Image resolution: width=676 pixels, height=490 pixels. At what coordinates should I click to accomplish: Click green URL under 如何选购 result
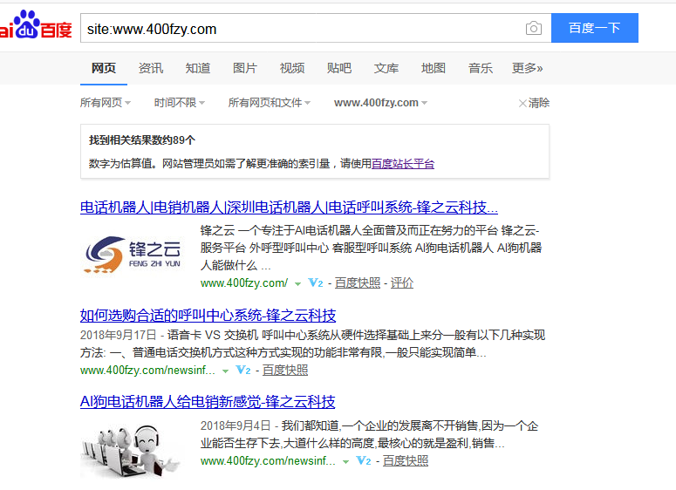(147, 371)
